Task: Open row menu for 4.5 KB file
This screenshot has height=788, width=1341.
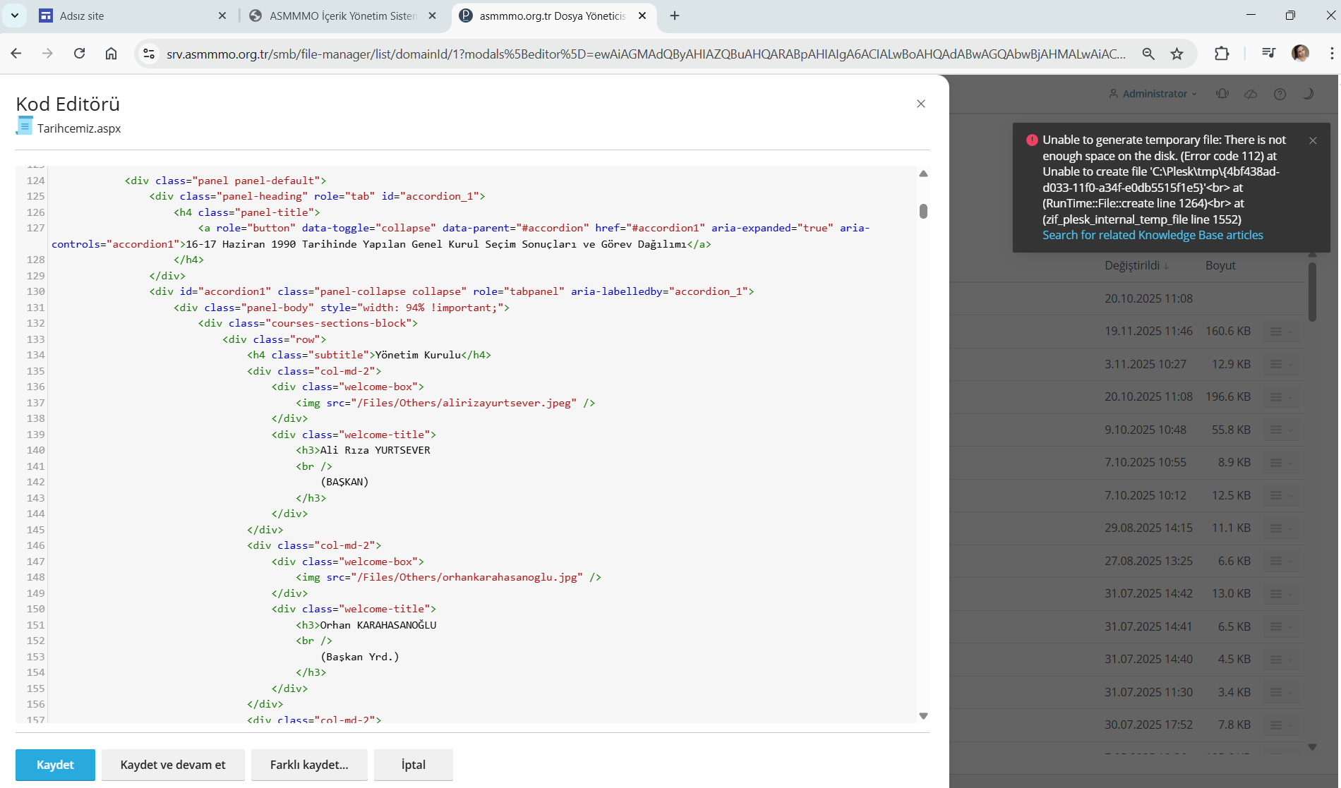Action: [x=1281, y=660]
